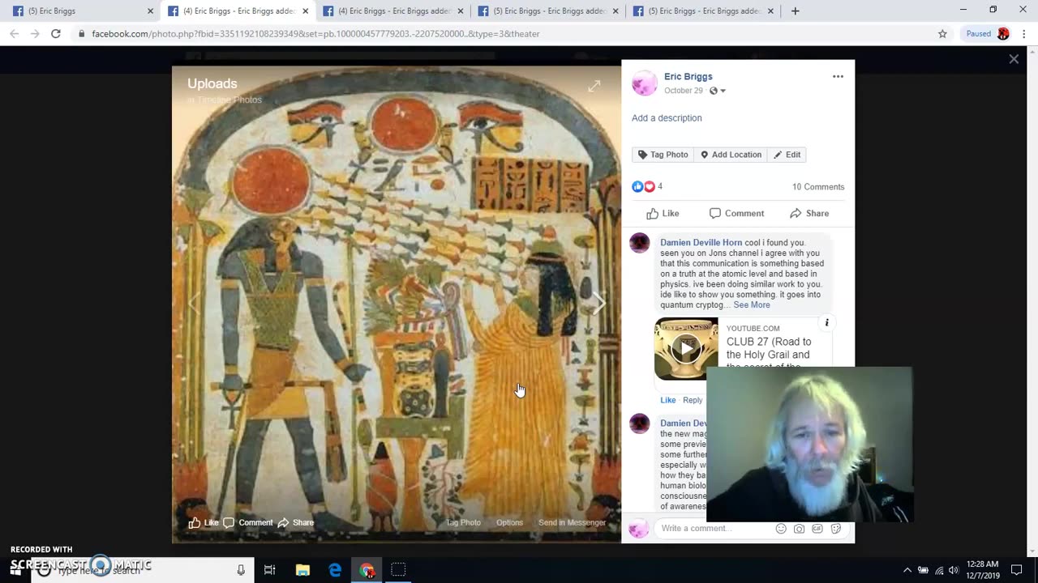Go back in browser history

pos(15,34)
